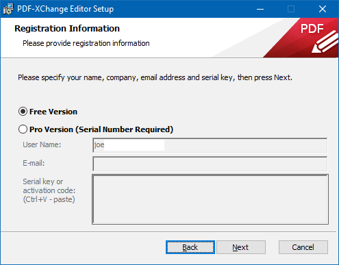
Task: Focus the E-mail input field
Action: pyautogui.click(x=210, y=164)
